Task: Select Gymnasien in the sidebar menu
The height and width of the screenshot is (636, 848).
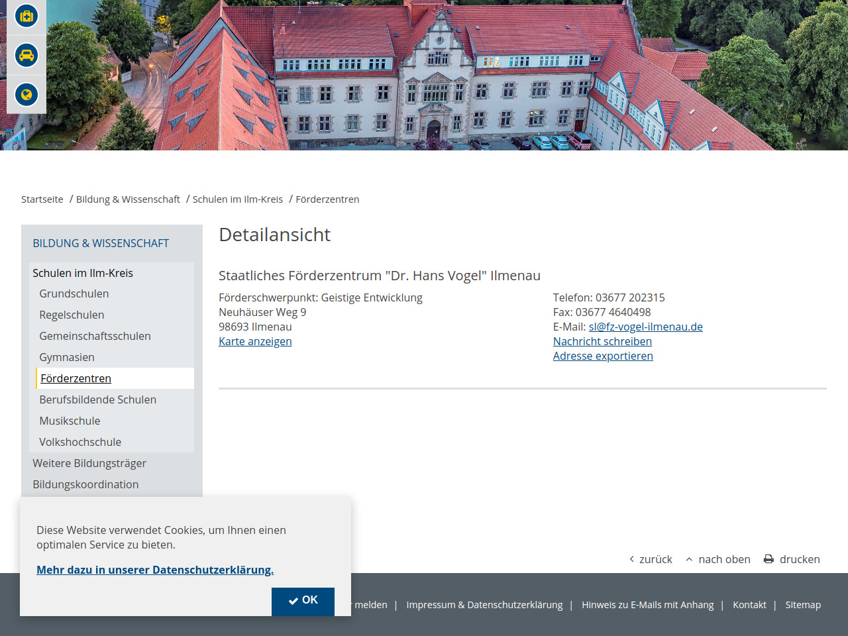Action: (x=66, y=357)
